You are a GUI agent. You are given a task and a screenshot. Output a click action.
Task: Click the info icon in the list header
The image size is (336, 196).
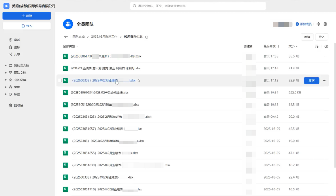coord(326,46)
